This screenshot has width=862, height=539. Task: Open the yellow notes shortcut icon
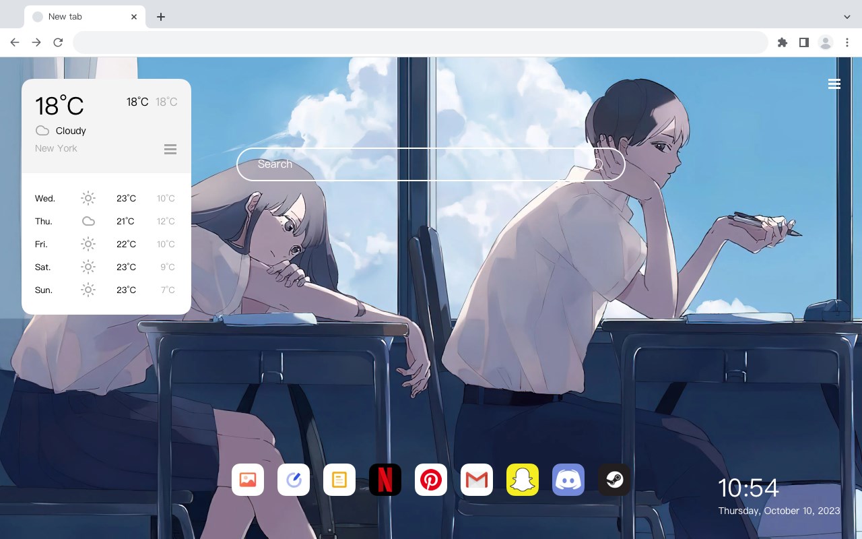click(x=339, y=480)
